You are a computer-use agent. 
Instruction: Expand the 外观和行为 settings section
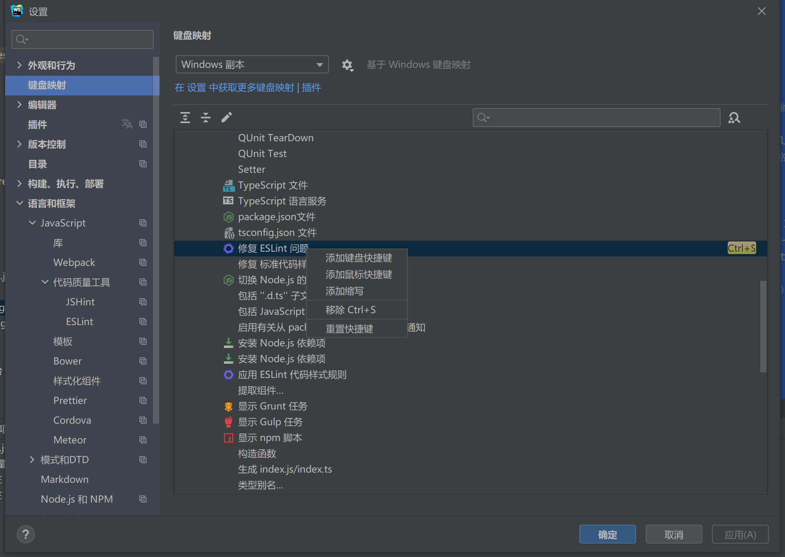[19, 65]
